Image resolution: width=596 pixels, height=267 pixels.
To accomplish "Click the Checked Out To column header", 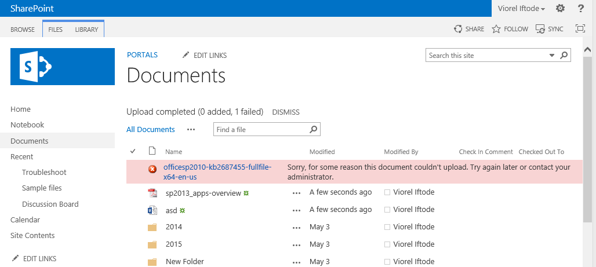I will tap(542, 152).
